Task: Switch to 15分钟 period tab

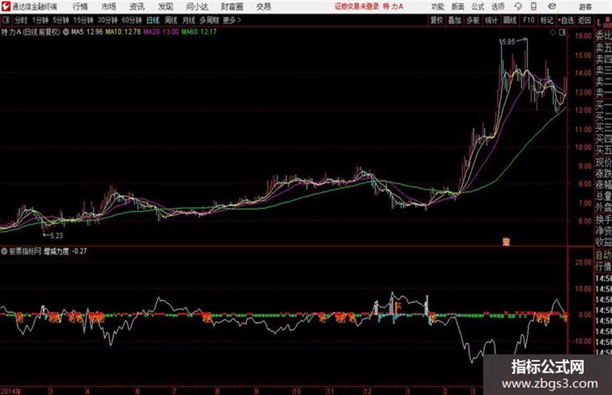Action: pos(83,20)
